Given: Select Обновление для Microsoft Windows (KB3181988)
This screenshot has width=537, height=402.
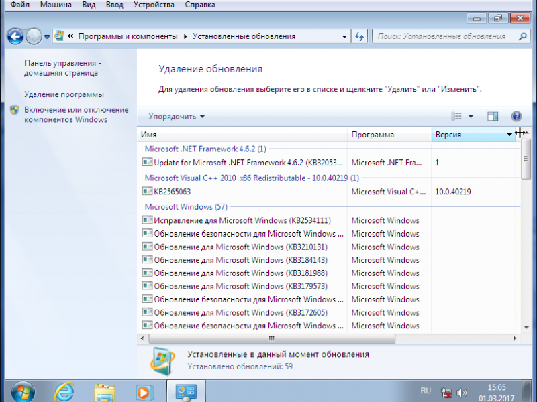Looking at the screenshot, I should click(x=329, y=273).
